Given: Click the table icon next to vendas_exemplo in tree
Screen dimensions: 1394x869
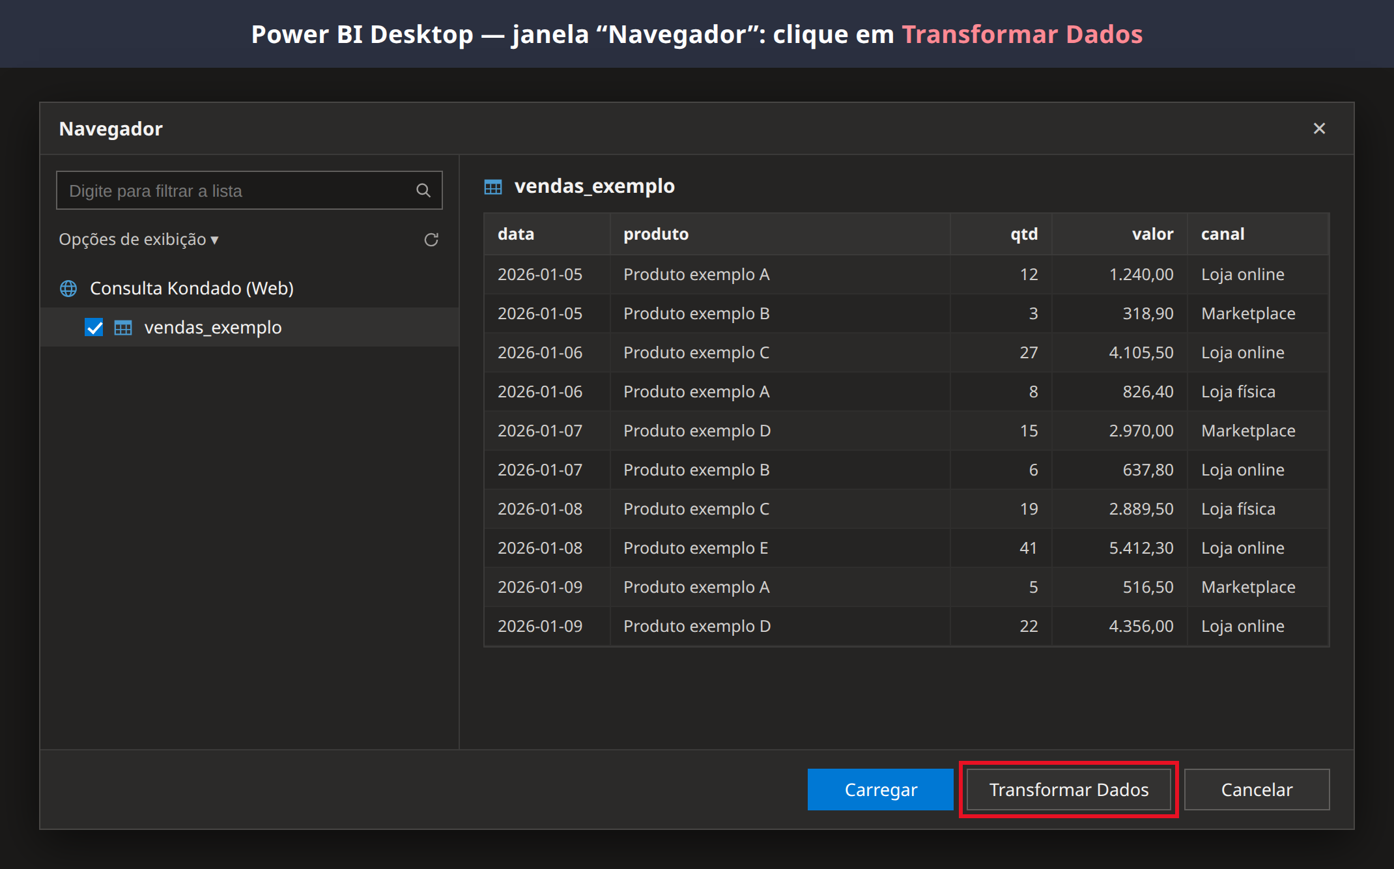Looking at the screenshot, I should click(x=123, y=327).
